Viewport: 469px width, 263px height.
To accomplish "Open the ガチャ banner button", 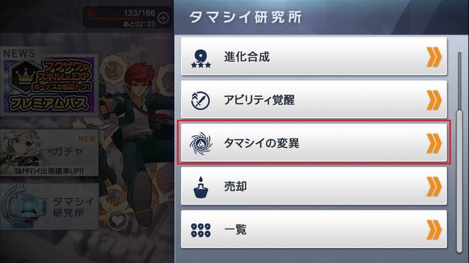I will 49,153.
